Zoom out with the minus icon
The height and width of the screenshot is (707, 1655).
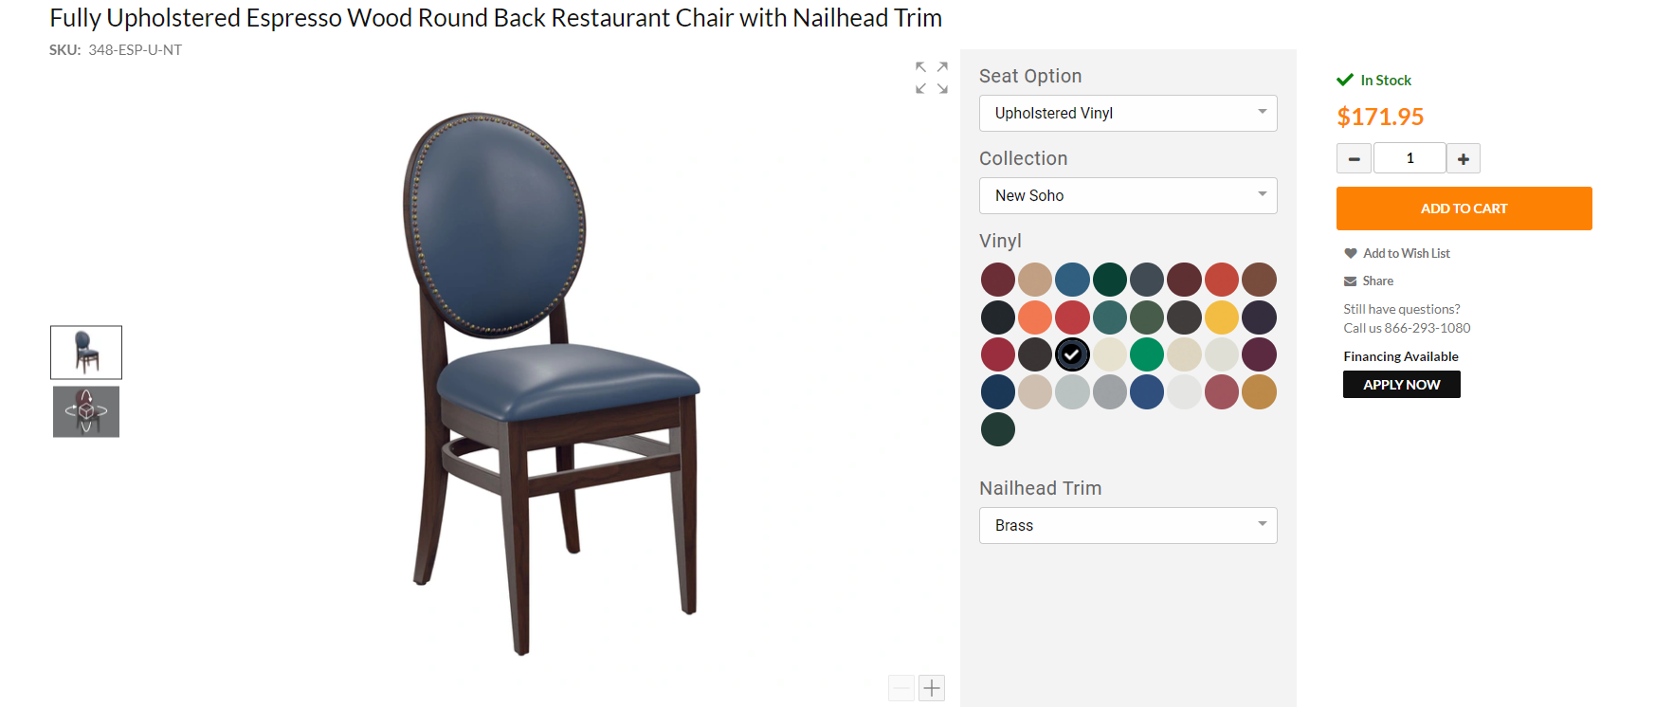pyautogui.click(x=901, y=688)
